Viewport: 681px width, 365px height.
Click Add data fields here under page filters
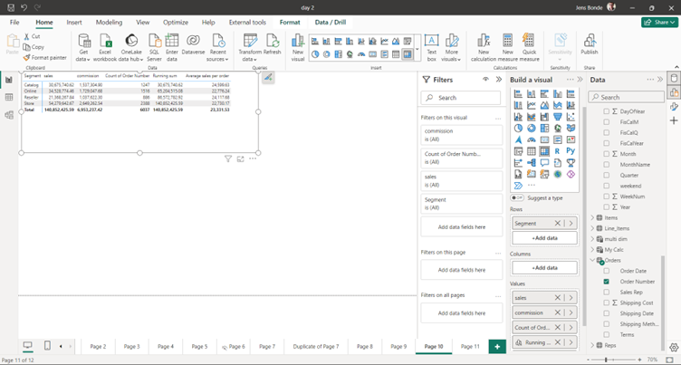click(462, 270)
